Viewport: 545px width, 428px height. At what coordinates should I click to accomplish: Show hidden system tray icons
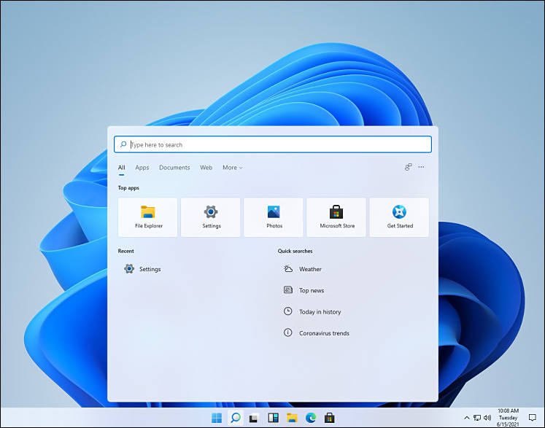pos(467,418)
